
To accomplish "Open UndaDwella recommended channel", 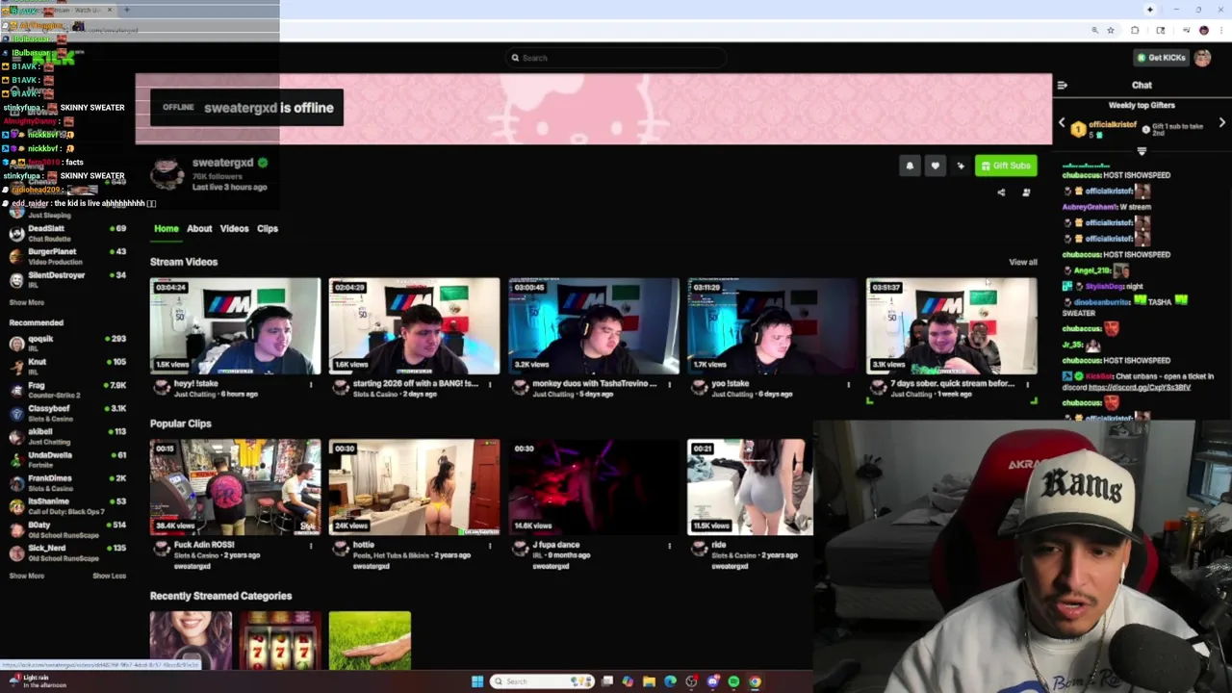I will [x=67, y=459].
